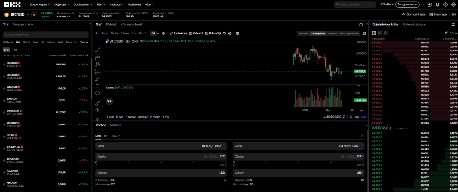Toggle the log scale on chart
The width and height of the screenshot is (458, 192).
(356, 116)
